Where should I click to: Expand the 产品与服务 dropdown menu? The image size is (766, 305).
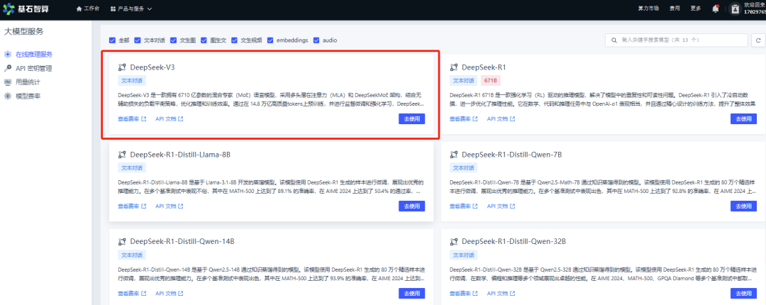point(131,9)
